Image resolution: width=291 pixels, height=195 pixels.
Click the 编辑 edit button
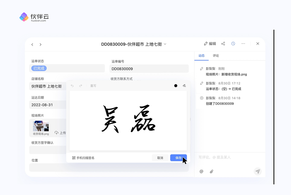pyautogui.click(x=210, y=44)
